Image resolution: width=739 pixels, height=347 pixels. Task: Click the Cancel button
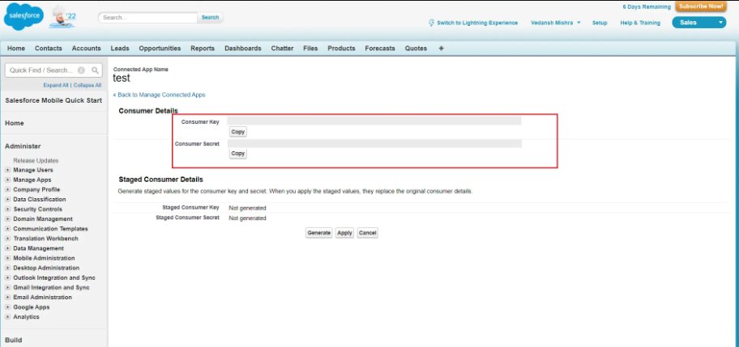coord(368,233)
